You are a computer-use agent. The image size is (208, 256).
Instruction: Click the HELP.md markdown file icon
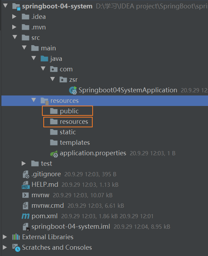coord(26,185)
